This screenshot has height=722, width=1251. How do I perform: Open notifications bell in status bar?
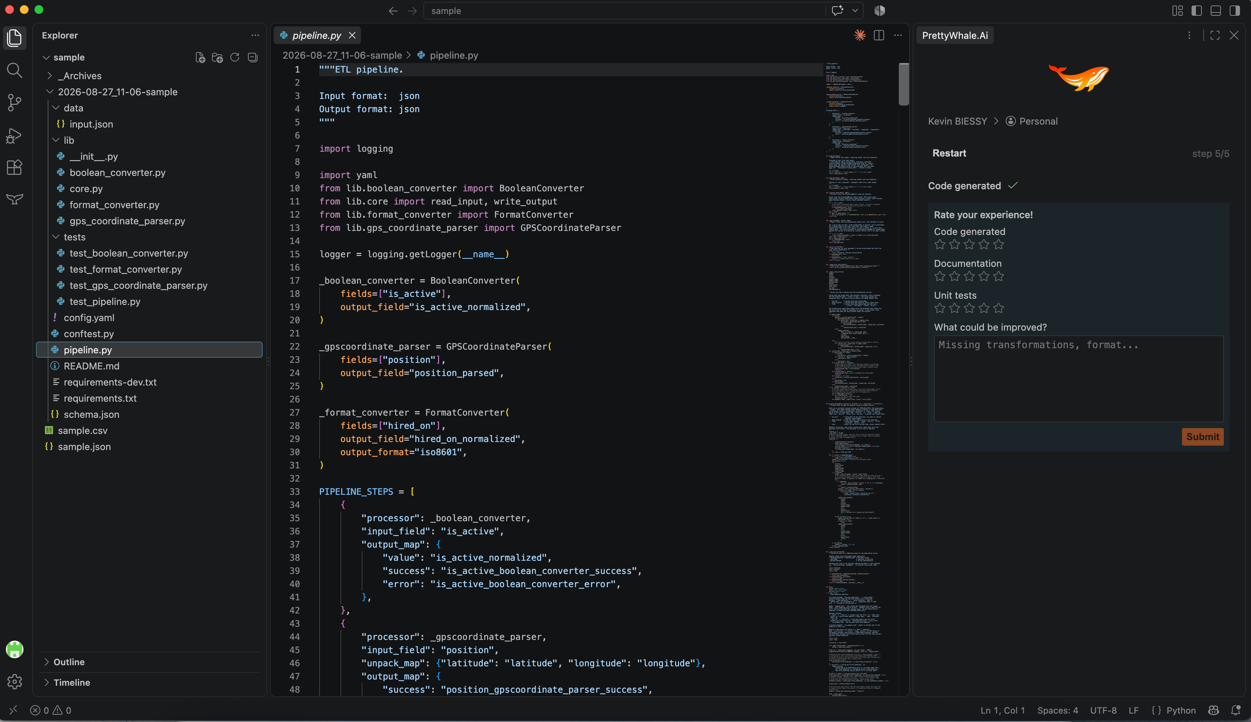[1236, 710]
